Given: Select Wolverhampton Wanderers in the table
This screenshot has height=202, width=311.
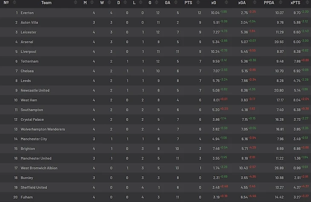Looking at the screenshot, I should (43, 129).
